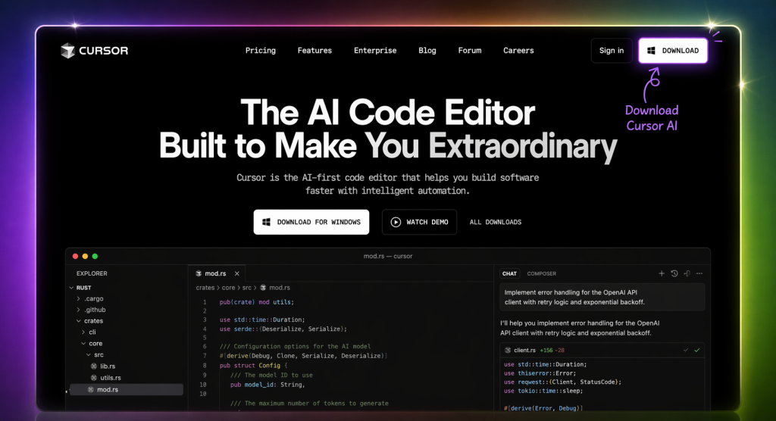
Task: Click the Cursor cube logo
Action: click(x=67, y=51)
